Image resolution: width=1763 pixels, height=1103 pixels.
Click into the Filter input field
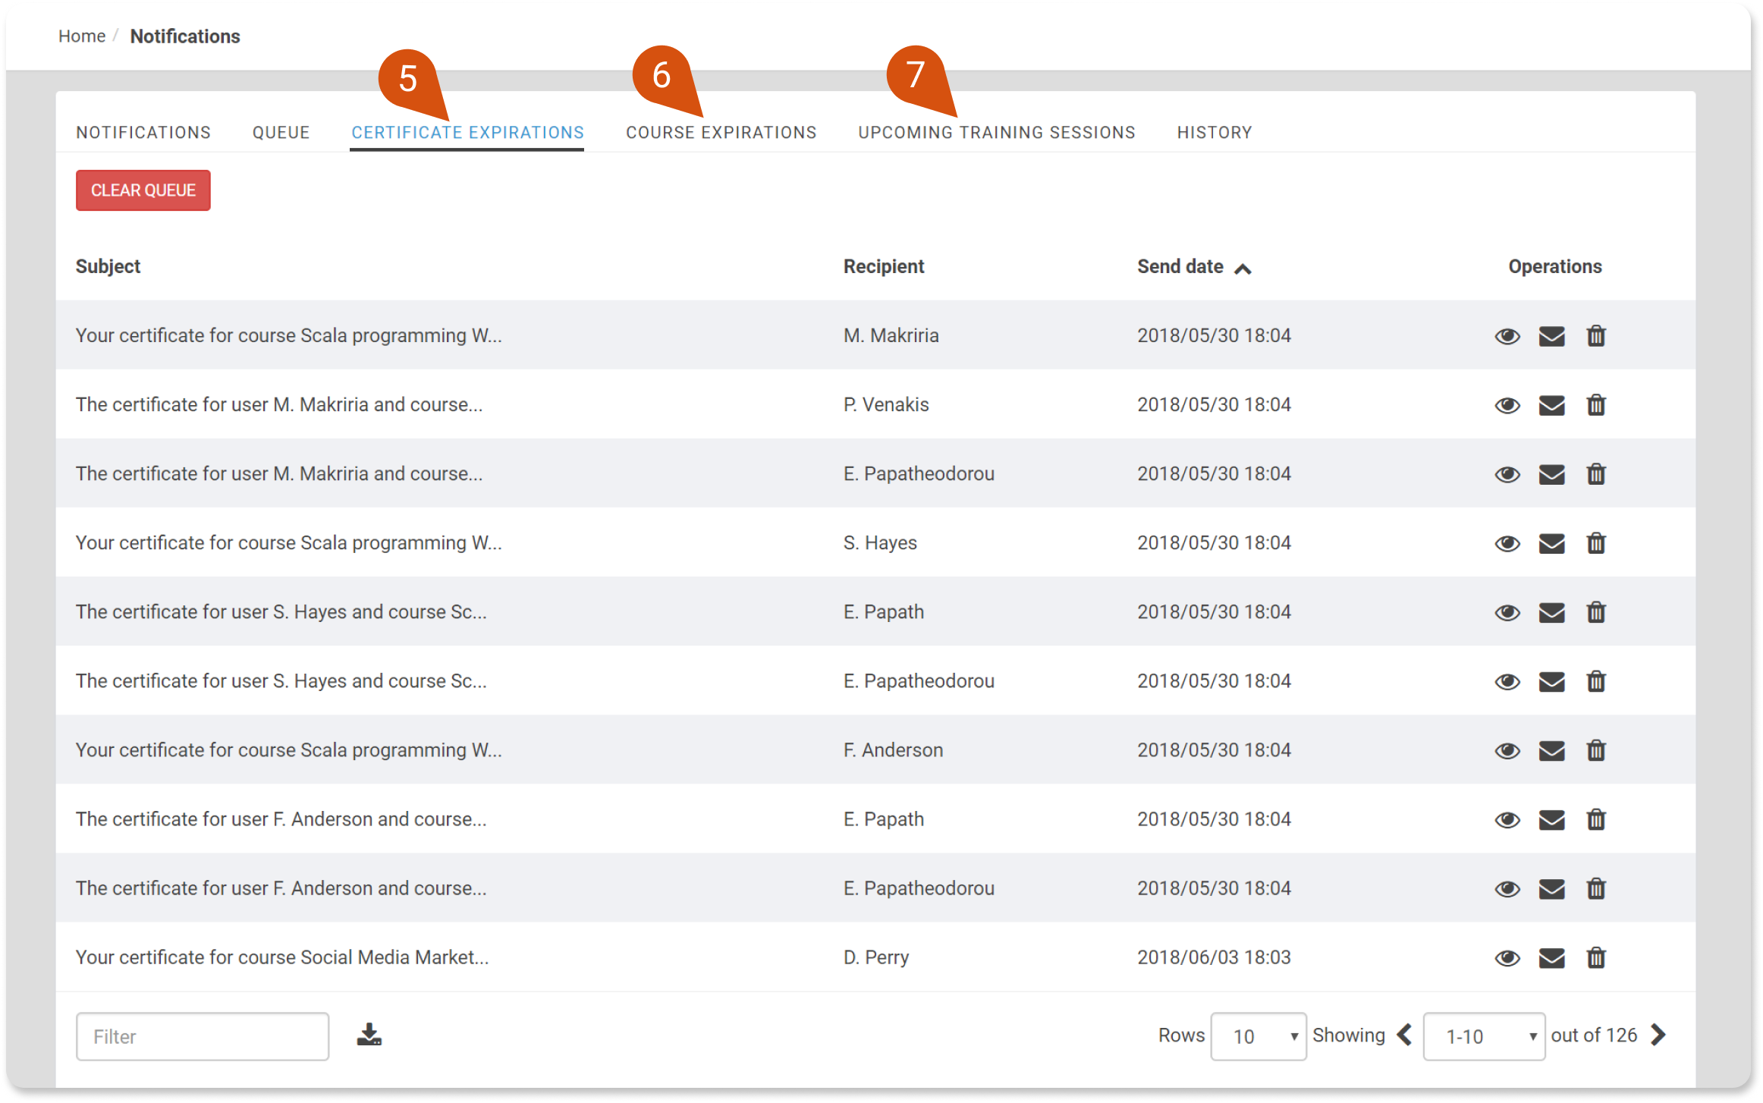(x=203, y=1036)
